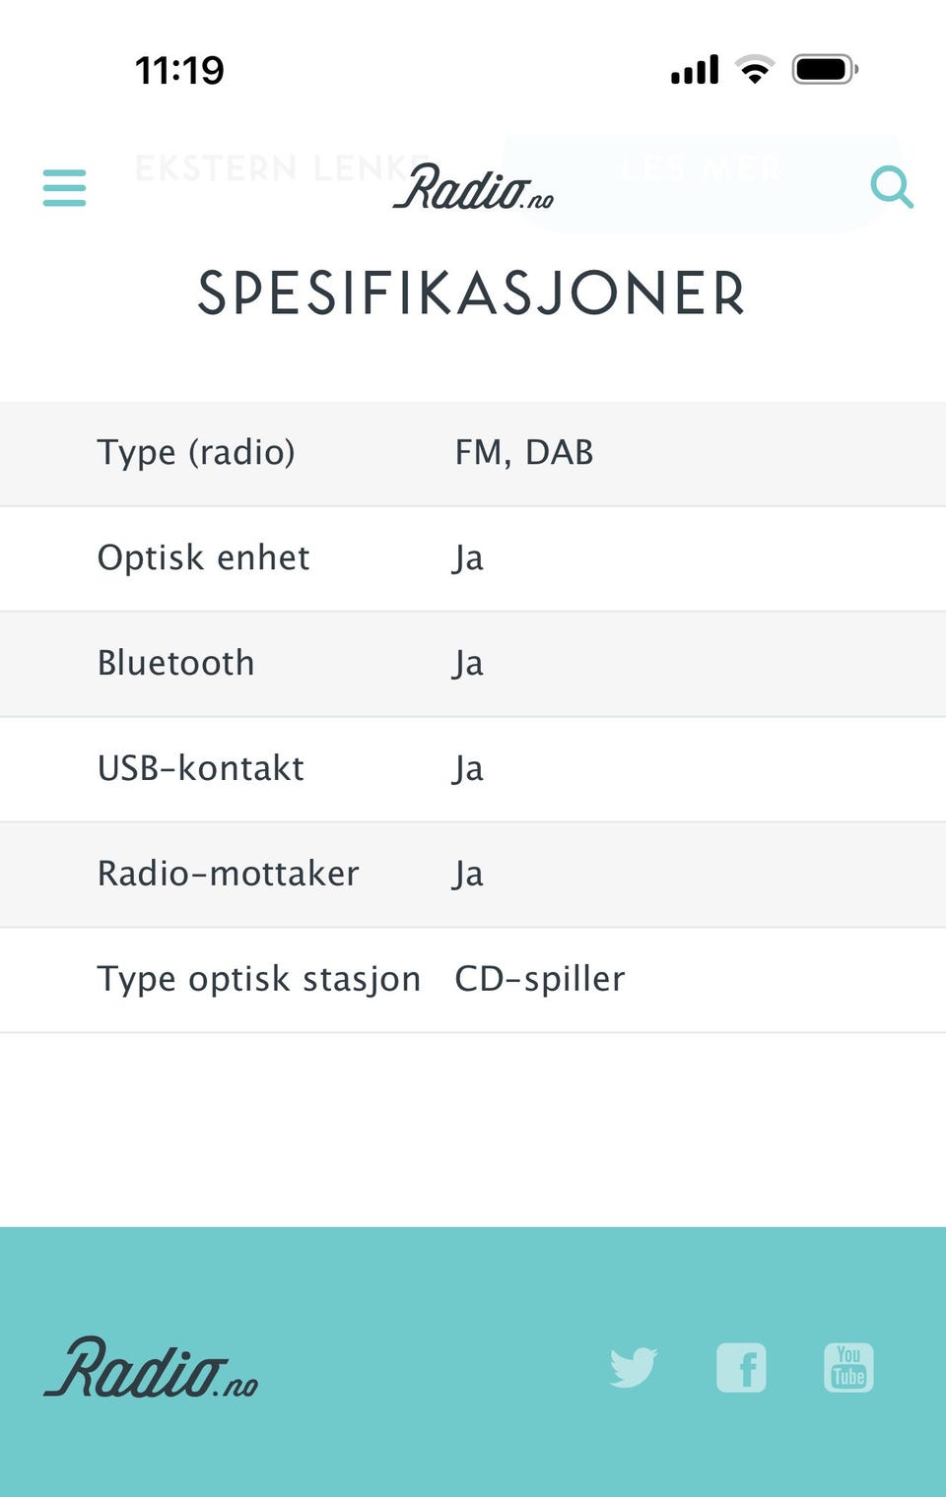Tap the cellular signal bars
946x1497 pixels.
point(695,70)
